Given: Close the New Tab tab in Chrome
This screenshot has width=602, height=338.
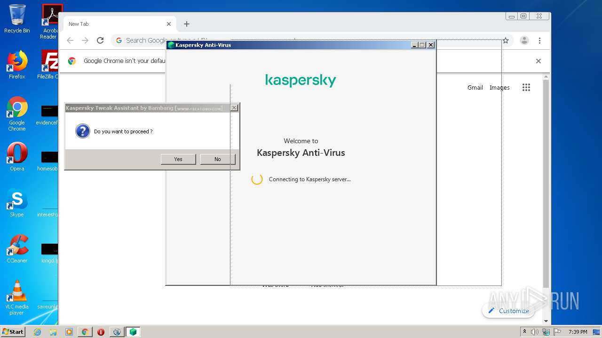Looking at the screenshot, I should pos(169,24).
